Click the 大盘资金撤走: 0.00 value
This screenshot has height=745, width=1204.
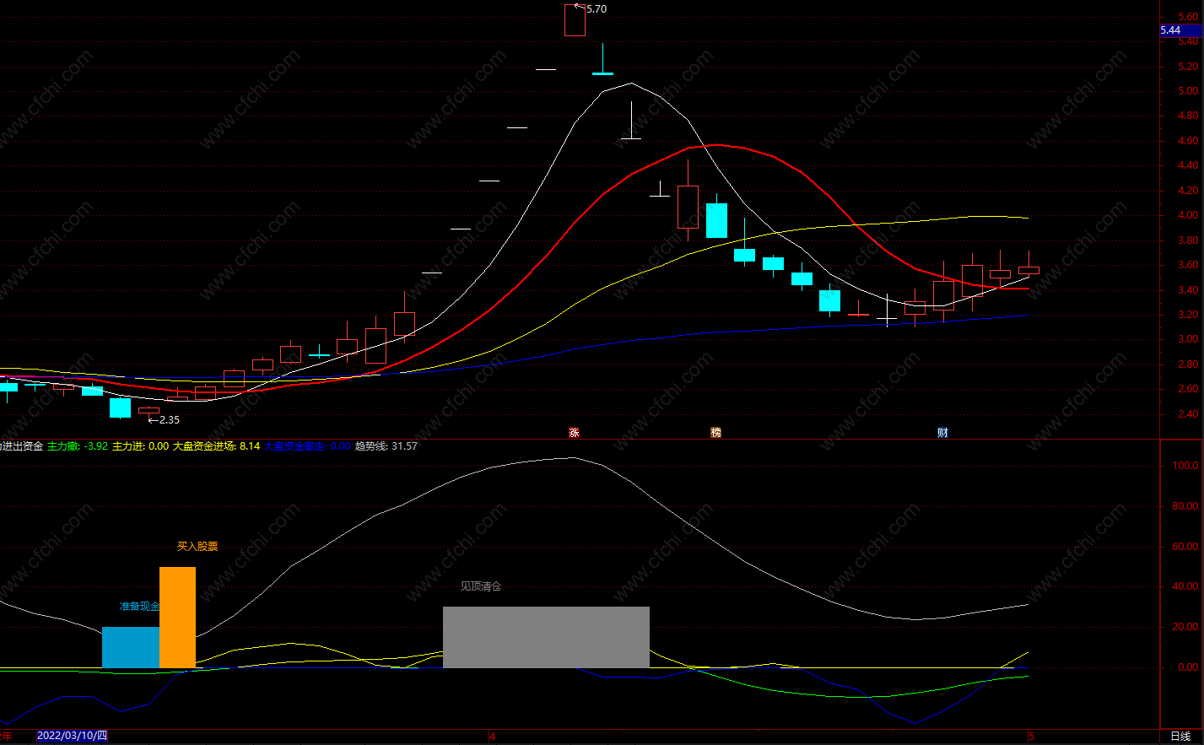click(x=307, y=446)
